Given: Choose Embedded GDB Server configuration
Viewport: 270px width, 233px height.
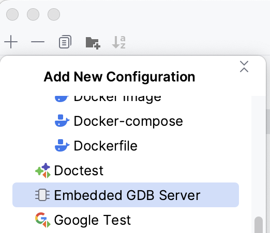Looking at the screenshot, I should (126, 195).
